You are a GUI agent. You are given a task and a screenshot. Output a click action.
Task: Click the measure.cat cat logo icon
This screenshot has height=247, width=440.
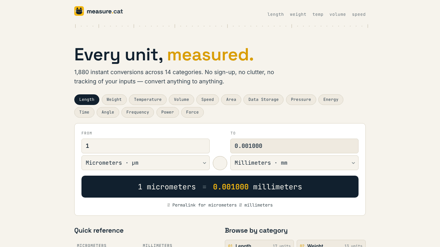[79, 11]
